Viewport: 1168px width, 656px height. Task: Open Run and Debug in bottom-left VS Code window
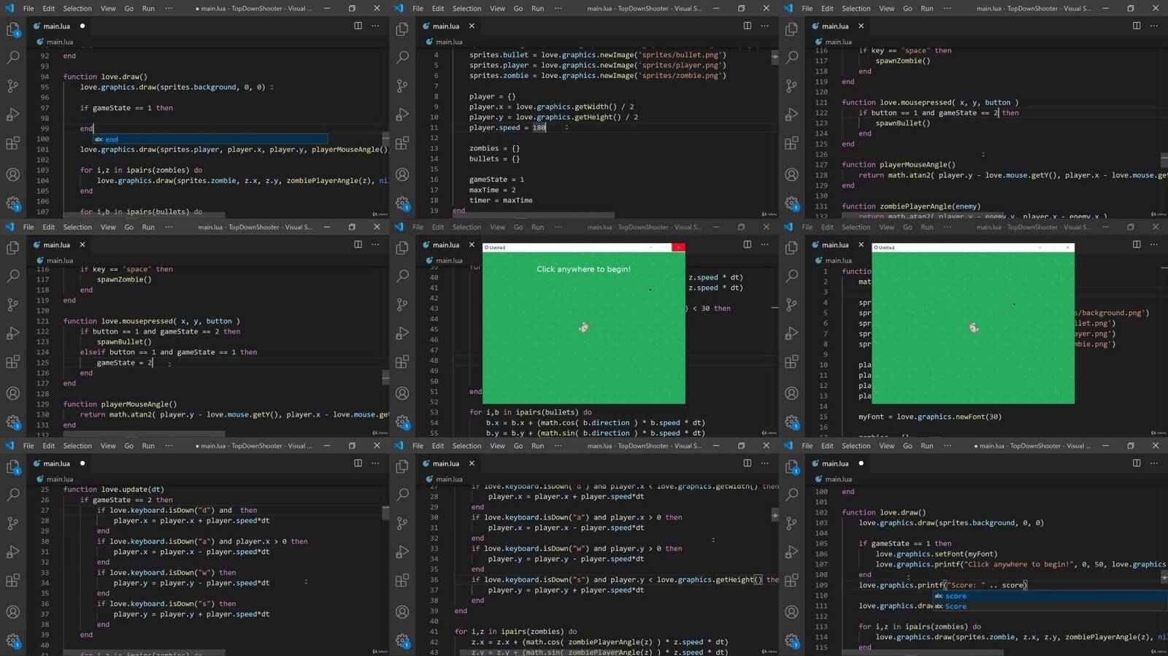click(13, 552)
